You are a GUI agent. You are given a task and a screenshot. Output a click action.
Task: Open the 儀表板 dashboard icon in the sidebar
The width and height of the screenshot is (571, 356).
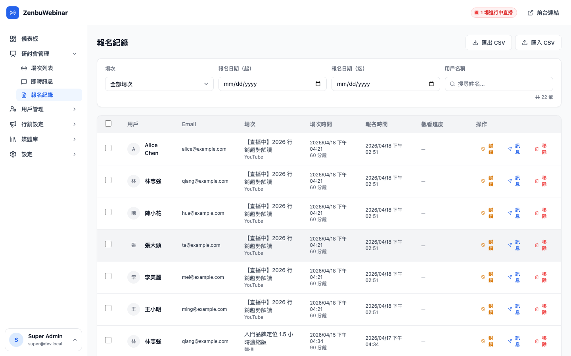[13, 38]
